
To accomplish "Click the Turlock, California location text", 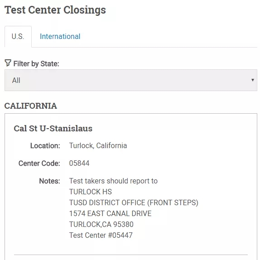I will coord(98,145).
